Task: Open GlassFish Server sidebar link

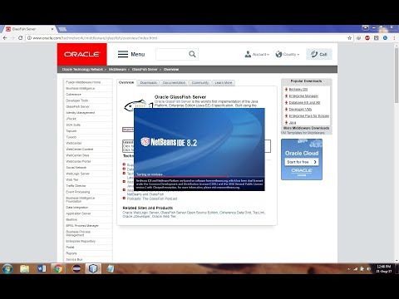Action: (78, 106)
